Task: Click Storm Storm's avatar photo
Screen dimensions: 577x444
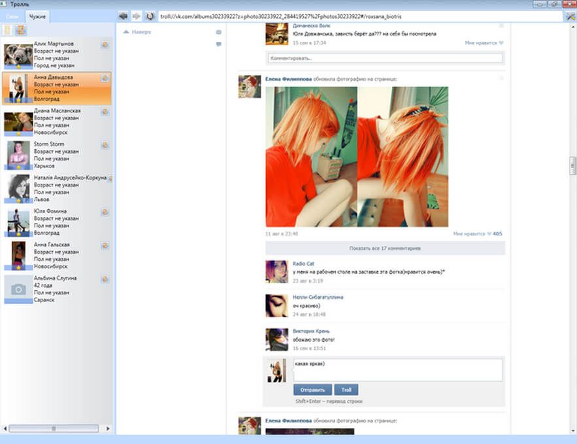Action: (x=18, y=154)
